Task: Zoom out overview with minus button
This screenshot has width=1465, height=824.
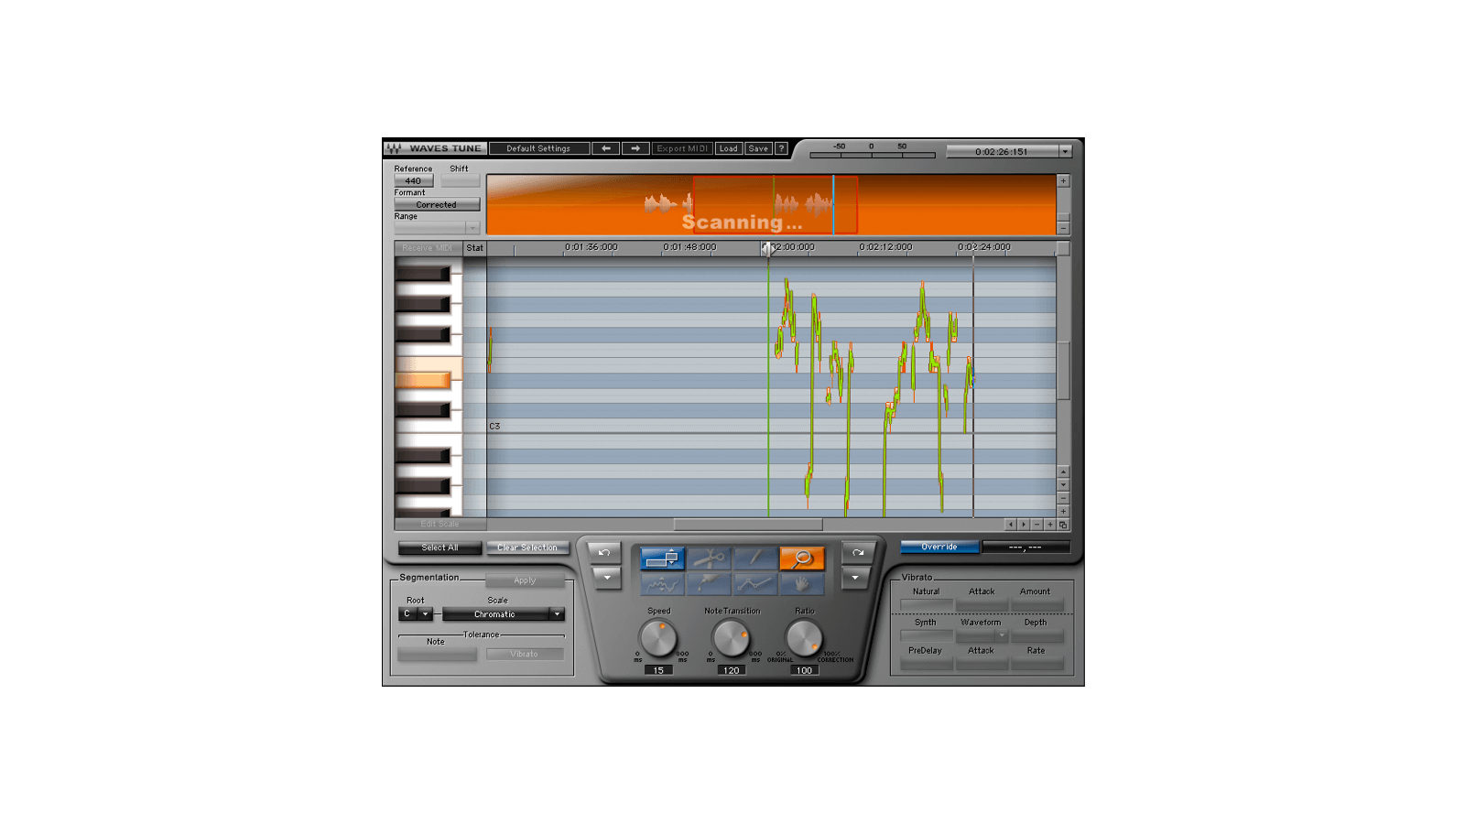Action: pyautogui.click(x=1063, y=227)
